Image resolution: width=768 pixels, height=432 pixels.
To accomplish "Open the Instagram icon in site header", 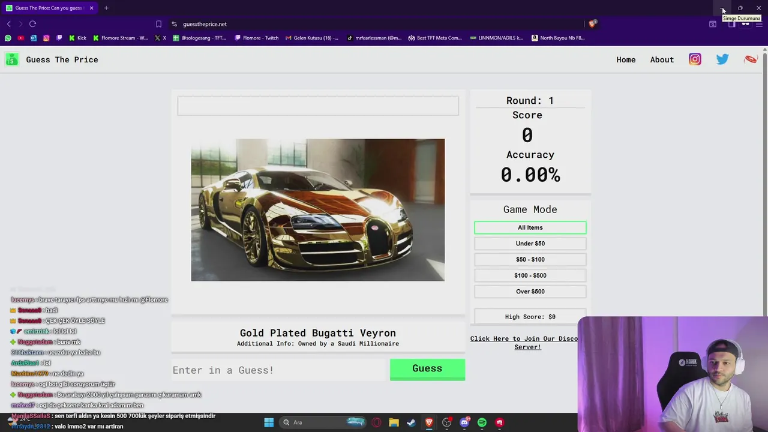I will [695, 59].
